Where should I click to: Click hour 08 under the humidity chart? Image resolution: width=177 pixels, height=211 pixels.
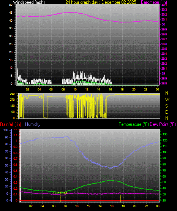tap(65, 206)
